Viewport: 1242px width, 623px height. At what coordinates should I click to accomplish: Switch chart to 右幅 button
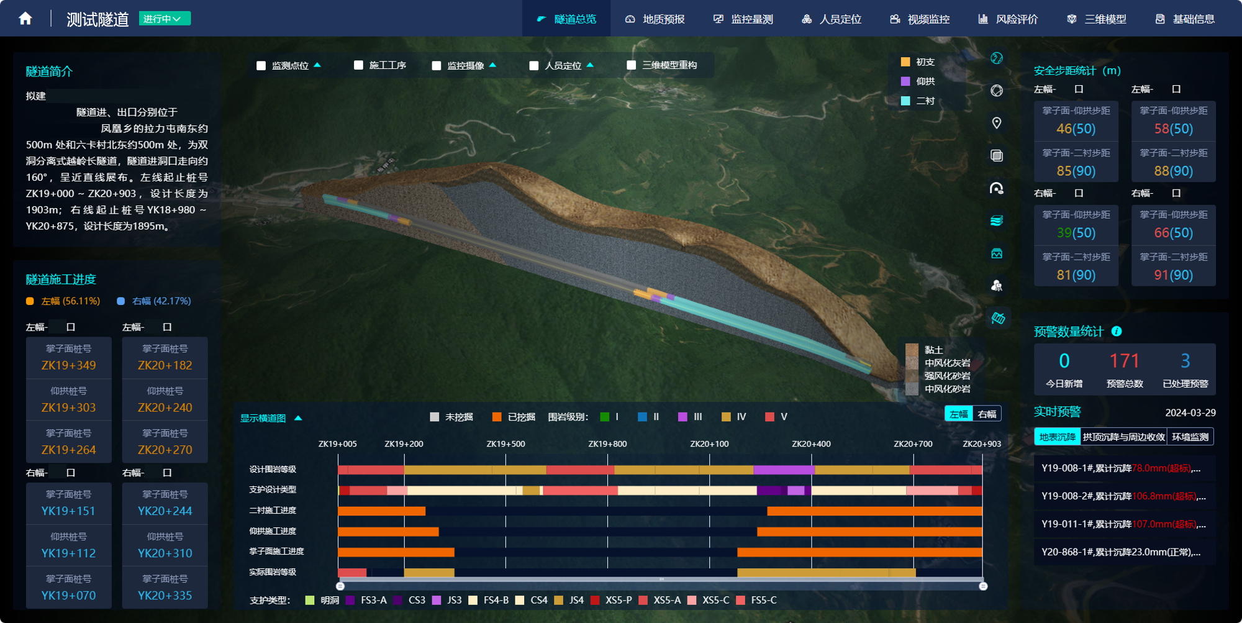[987, 414]
